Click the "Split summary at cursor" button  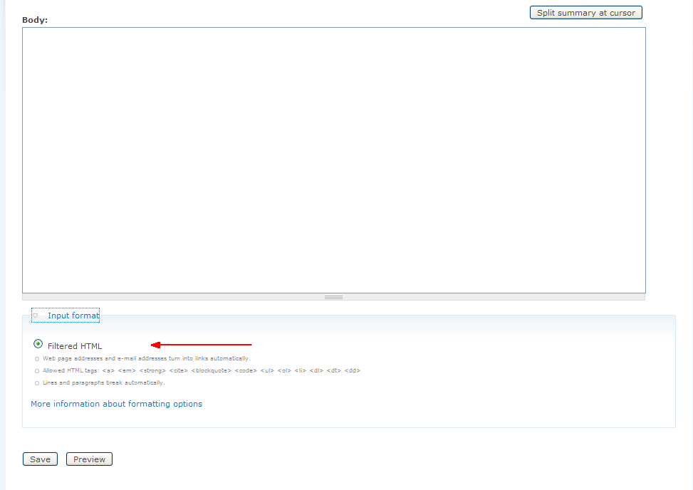click(x=585, y=12)
